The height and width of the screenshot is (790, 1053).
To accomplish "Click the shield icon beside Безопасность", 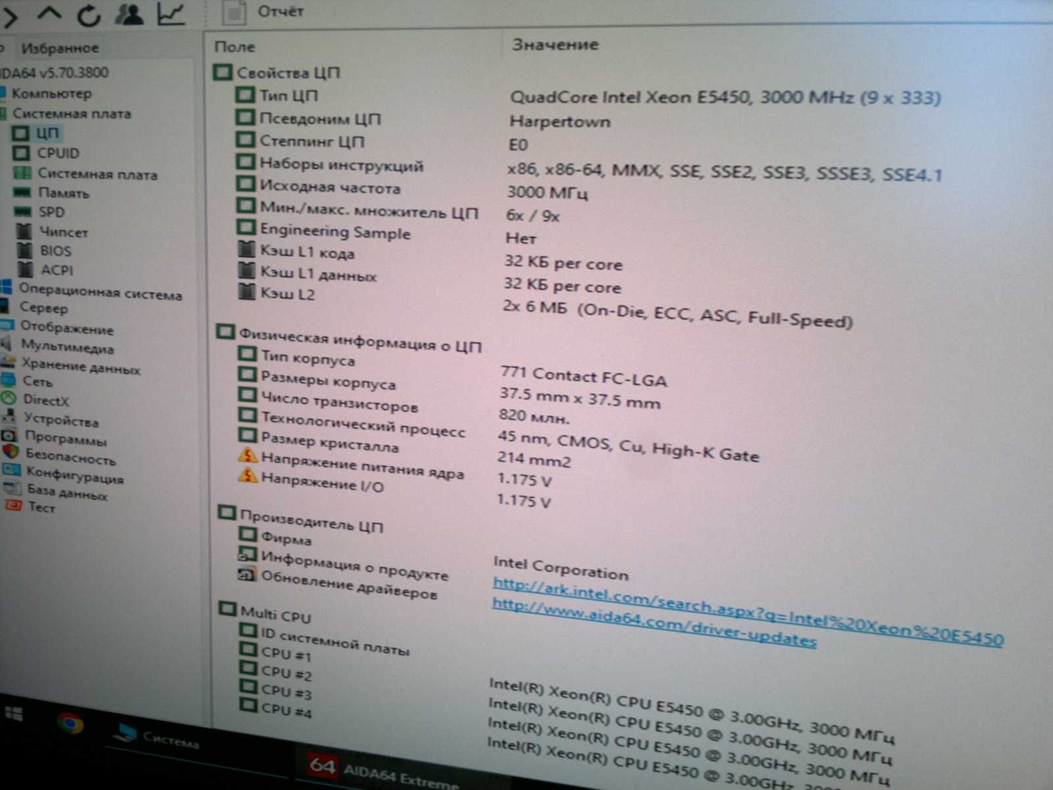I will tap(11, 452).
